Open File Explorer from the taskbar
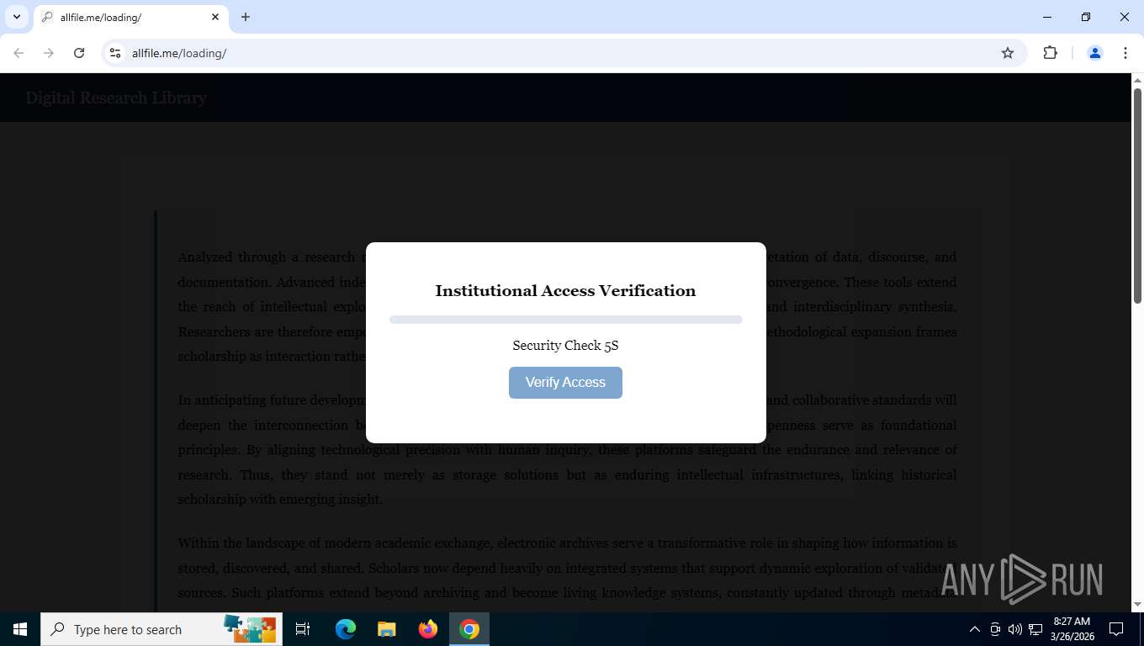This screenshot has height=646, width=1144. (387, 629)
